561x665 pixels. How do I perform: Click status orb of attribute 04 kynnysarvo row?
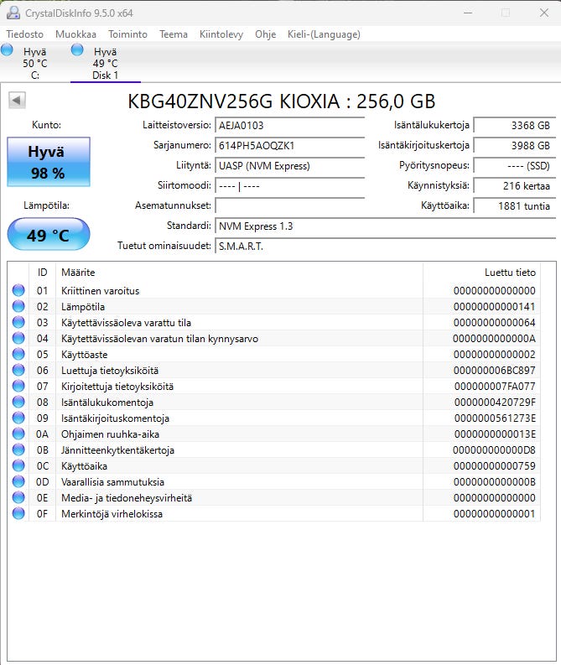(18, 338)
